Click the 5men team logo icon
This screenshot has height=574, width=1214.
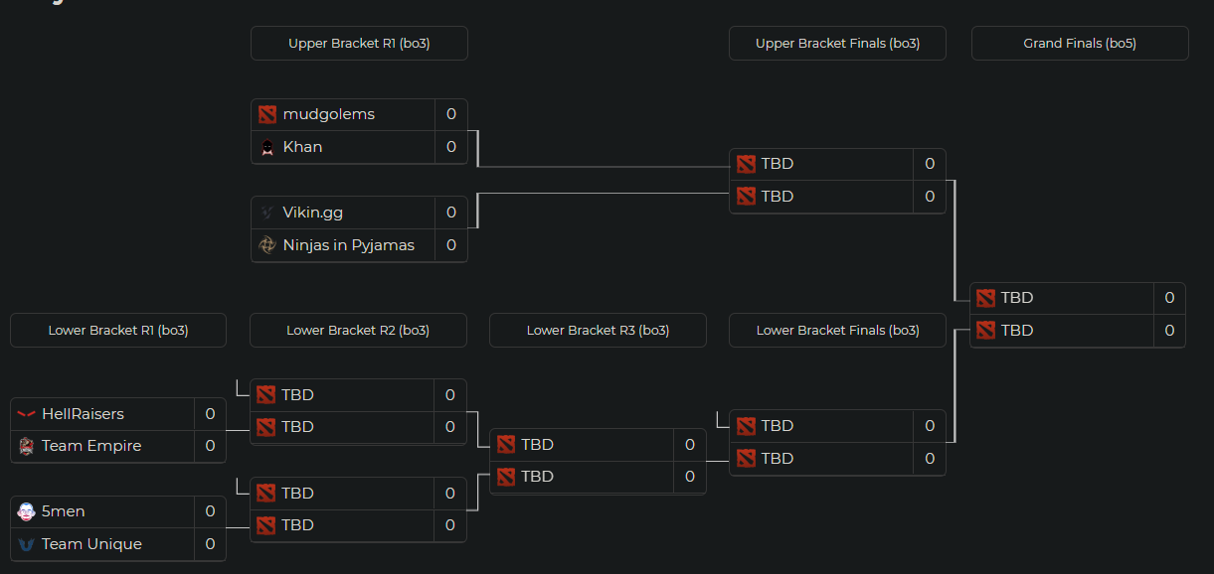[26, 511]
